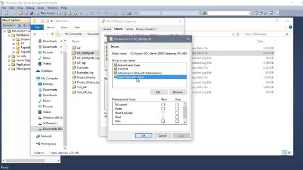Switch to Details tab in Properties dialog
This screenshot has width=303, height=170.
tap(129, 29)
